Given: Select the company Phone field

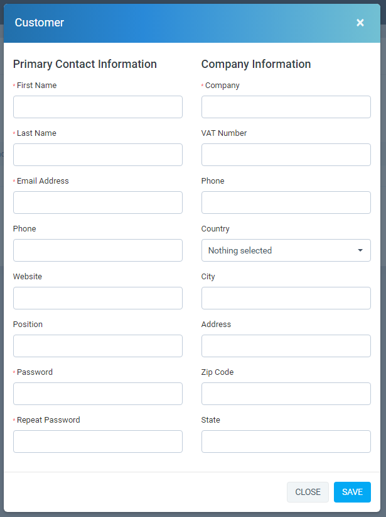Looking at the screenshot, I should point(286,203).
